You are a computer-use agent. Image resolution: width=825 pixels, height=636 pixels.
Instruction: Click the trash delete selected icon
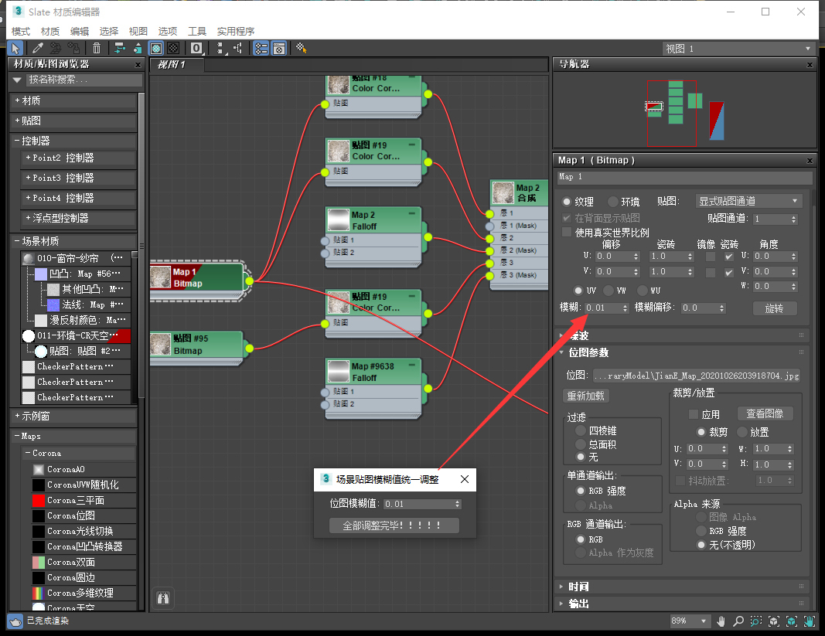pyautogui.click(x=97, y=48)
